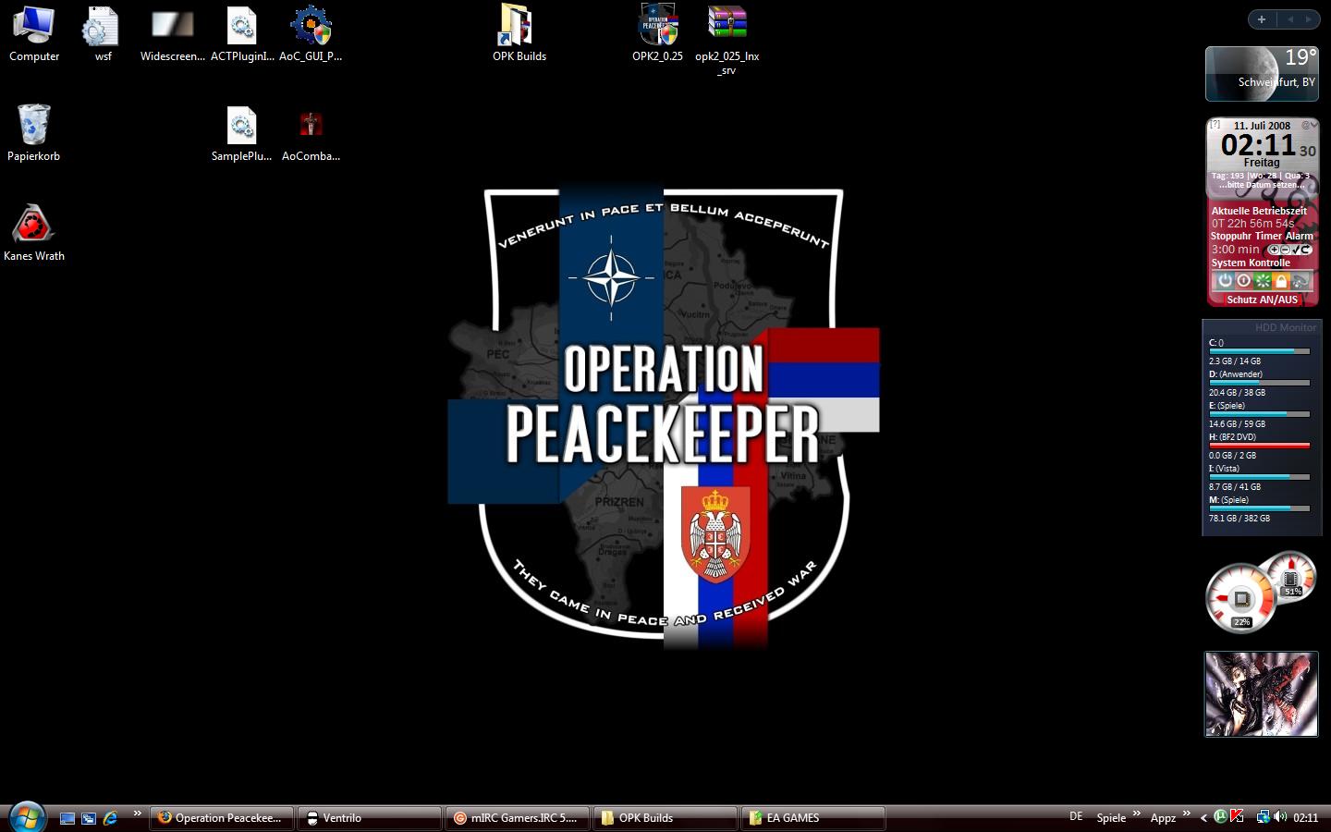Viewport: 1331px width, 832px height.
Task: Increase timer with plus button
Action: click(1274, 250)
